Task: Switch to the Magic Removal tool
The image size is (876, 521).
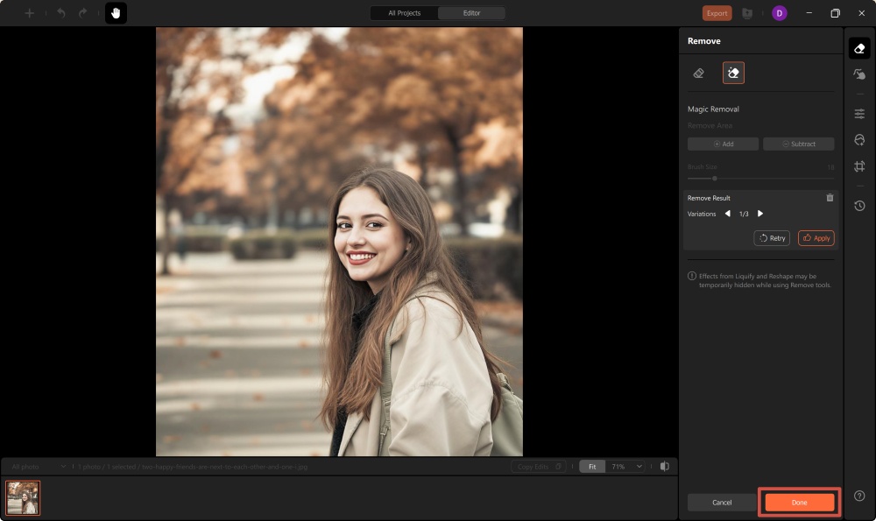Action: (733, 73)
